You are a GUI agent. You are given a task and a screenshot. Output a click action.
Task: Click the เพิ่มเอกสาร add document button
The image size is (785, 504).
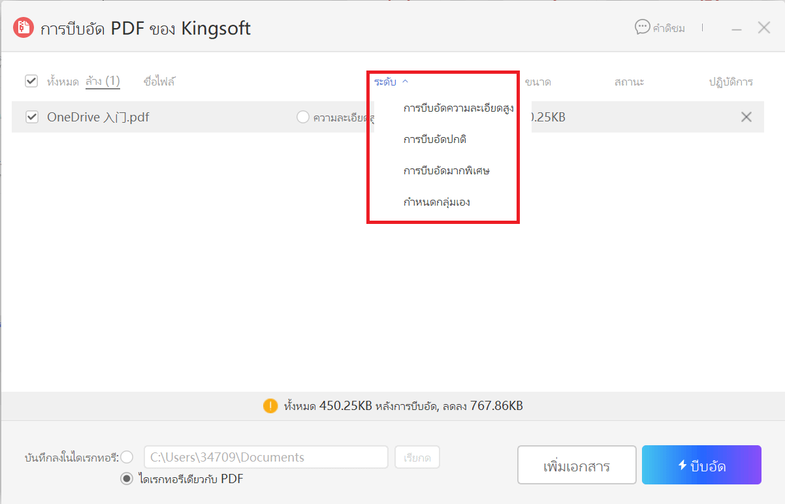pos(577,465)
